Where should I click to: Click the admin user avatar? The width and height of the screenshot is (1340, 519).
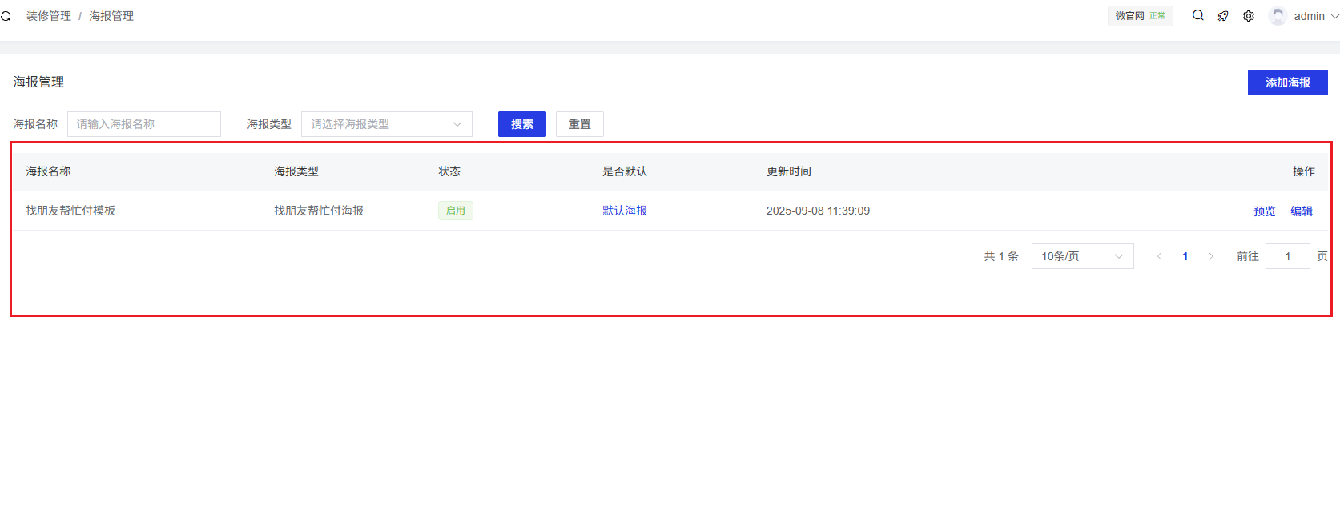click(x=1278, y=16)
